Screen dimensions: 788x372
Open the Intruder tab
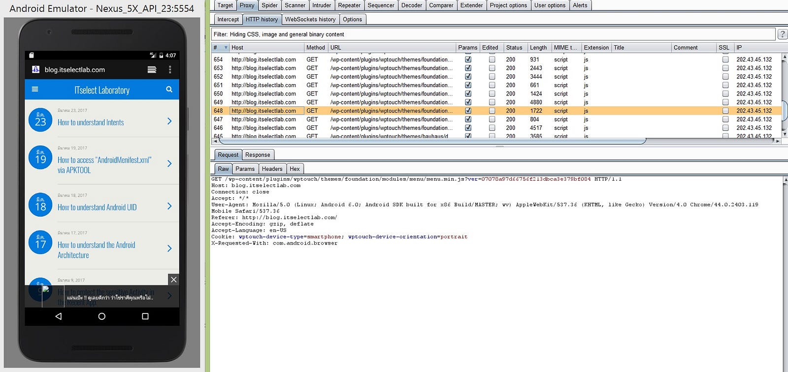pyautogui.click(x=322, y=5)
